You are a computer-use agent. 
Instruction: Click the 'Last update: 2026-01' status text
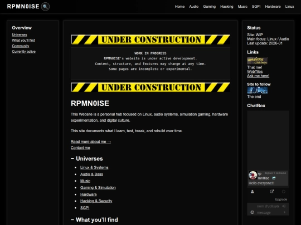pyautogui.click(x=265, y=43)
